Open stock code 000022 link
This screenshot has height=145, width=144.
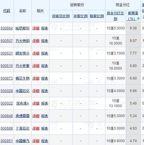point(7,103)
